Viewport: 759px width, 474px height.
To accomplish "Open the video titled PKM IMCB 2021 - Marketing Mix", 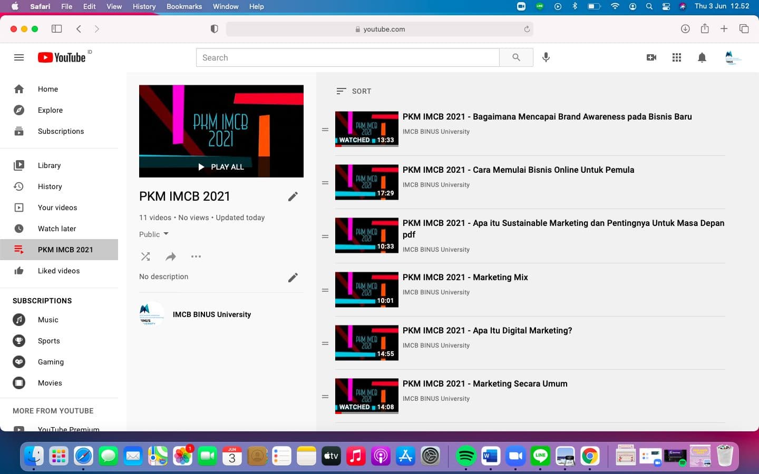I will (x=465, y=277).
